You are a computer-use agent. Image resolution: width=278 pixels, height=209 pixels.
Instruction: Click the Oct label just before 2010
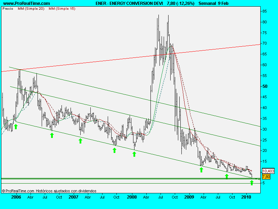(232, 197)
